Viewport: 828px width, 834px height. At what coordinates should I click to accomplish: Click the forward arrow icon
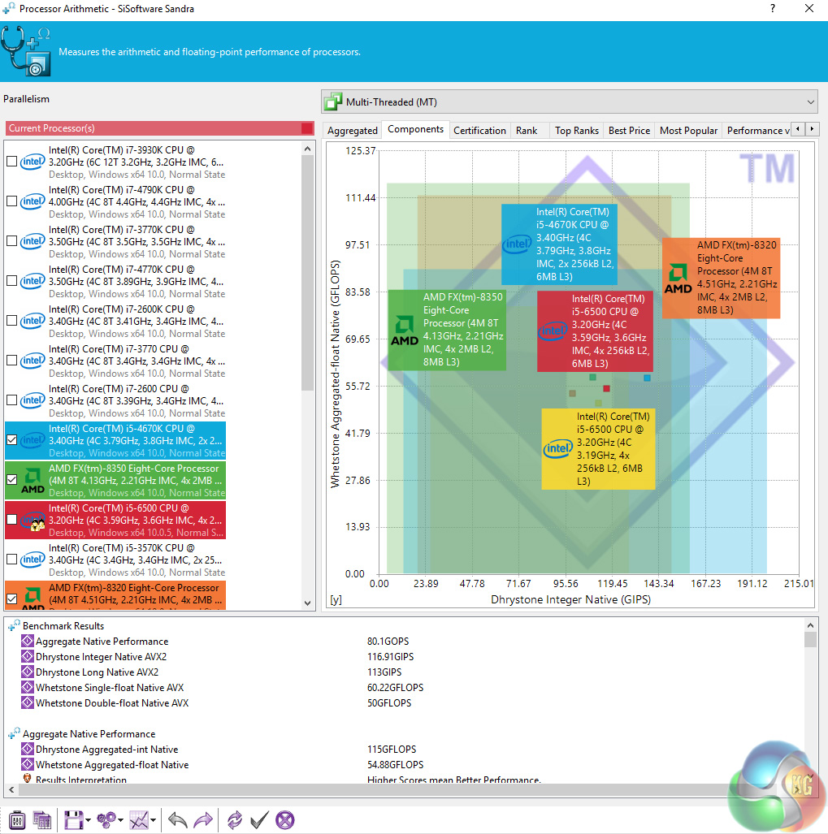tap(203, 819)
